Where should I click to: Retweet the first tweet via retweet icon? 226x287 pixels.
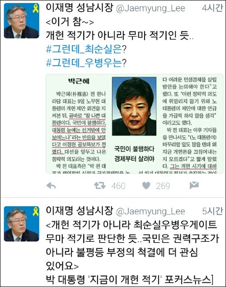point(100,186)
